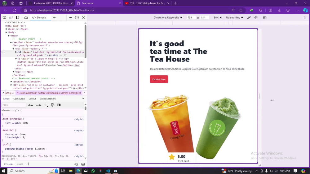Switch to the Computed tab
The width and height of the screenshot is (310, 174).
pos(19,99)
